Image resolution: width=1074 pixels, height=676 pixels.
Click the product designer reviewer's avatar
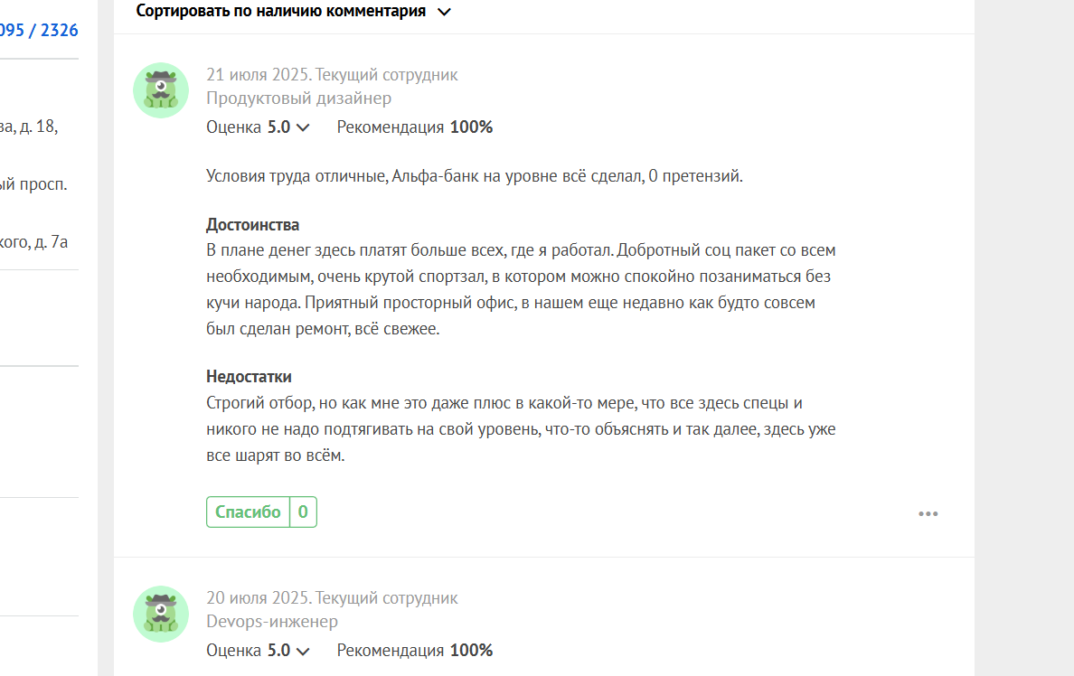pyautogui.click(x=161, y=90)
